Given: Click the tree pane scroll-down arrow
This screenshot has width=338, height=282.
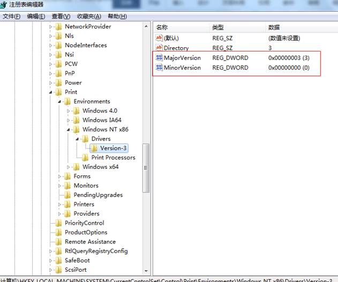Looking at the screenshot, I should (x=146, y=271).
